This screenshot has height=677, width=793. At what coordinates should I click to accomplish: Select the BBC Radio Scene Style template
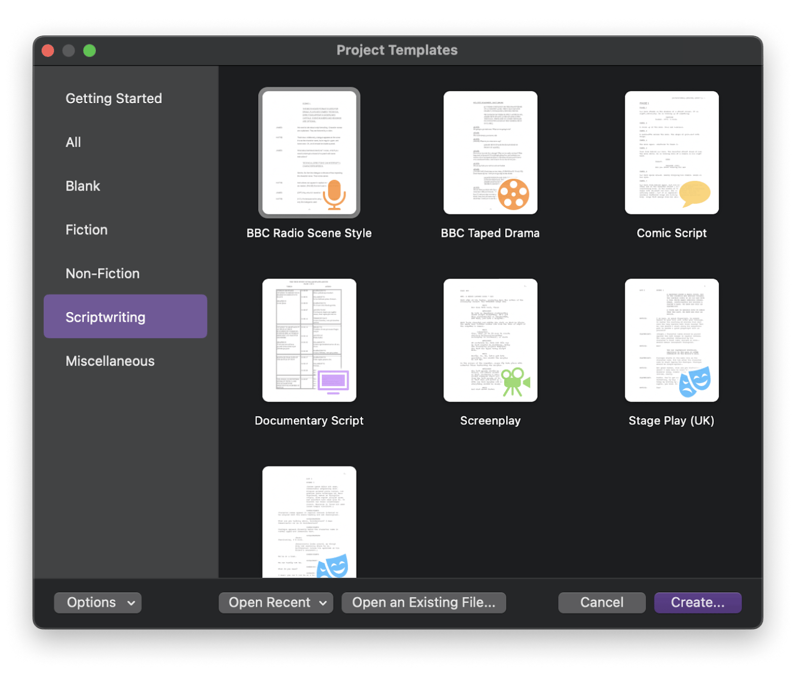click(309, 152)
